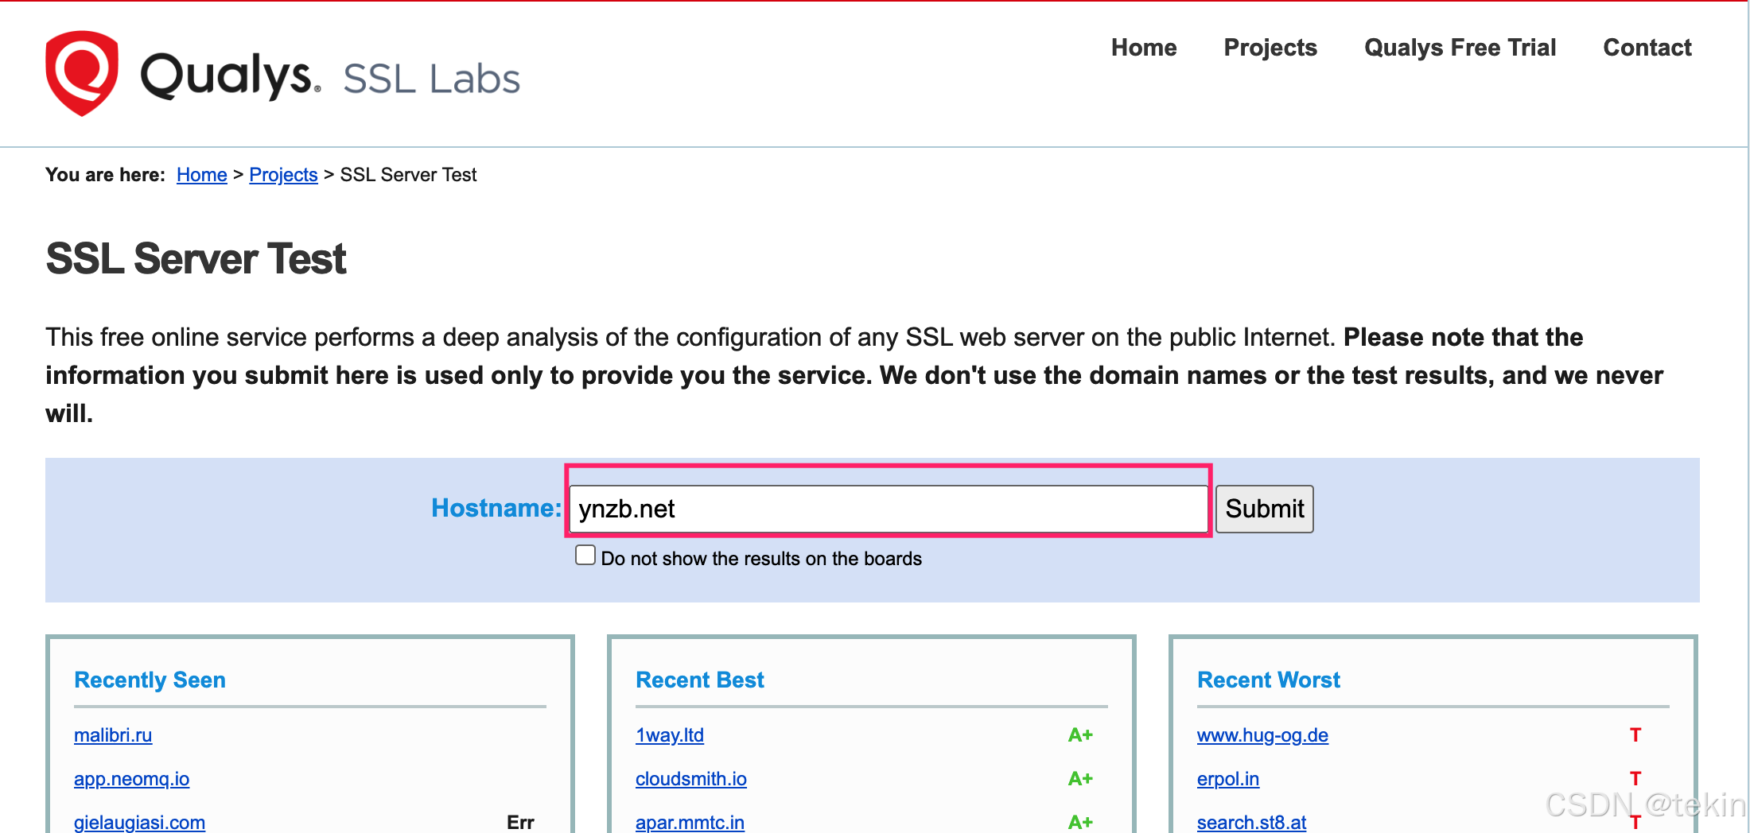Click the Qualys wordmark in the header
The height and width of the screenshot is (833, 1750).
click(230, 76)
